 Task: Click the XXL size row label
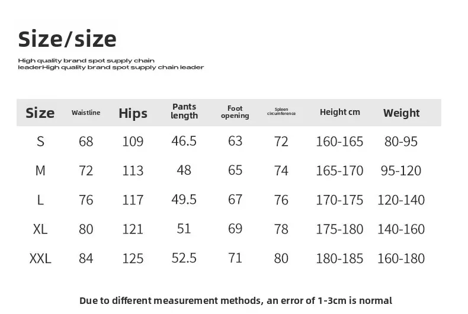[40, 258]
